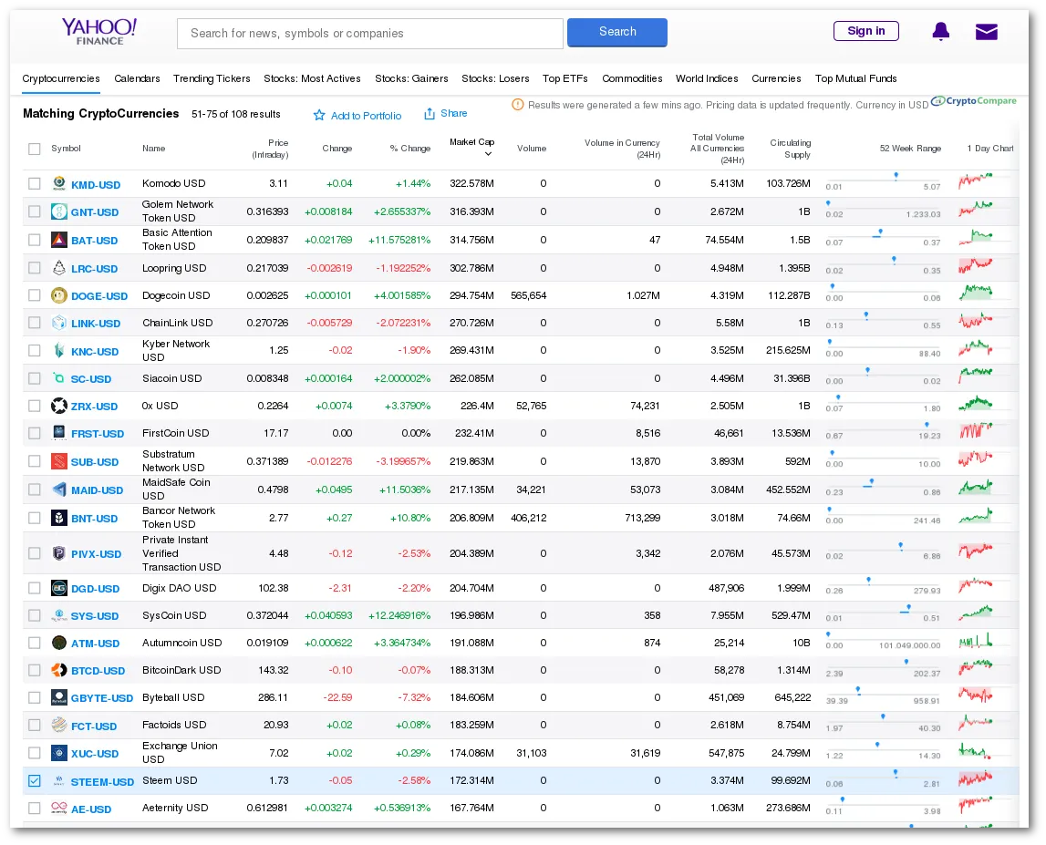Click the notifications bell icon

coord(940,32)
